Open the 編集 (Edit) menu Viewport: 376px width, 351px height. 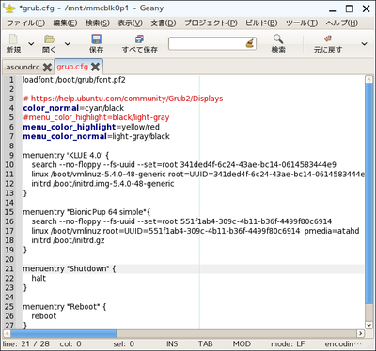tap(65, 23)
